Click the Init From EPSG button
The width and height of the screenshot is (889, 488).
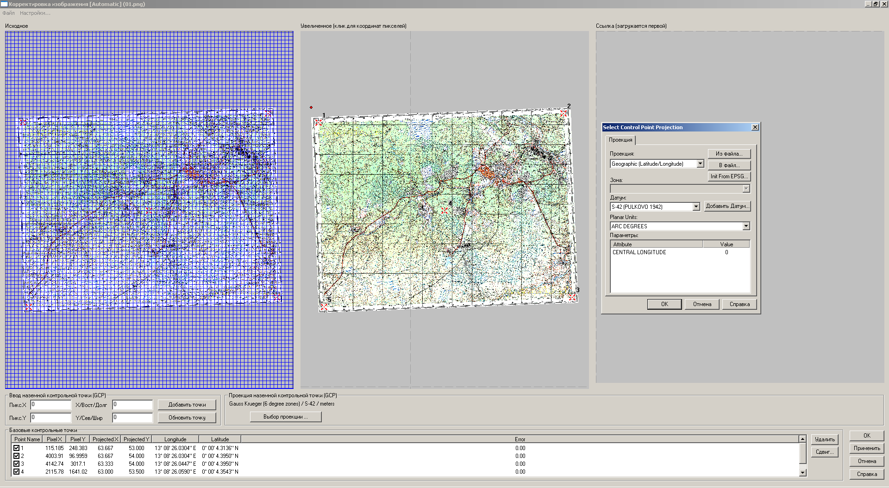pos(729,176)
